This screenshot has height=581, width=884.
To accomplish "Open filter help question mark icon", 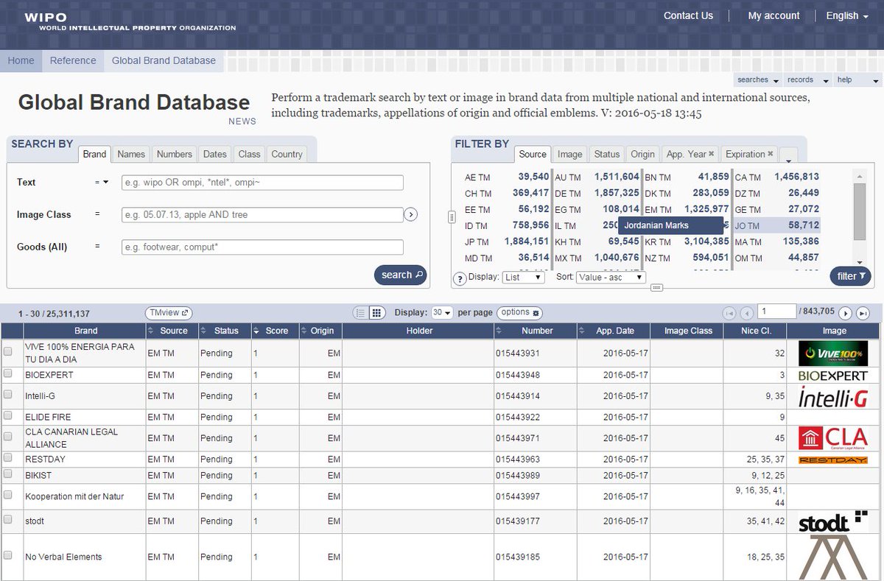I will [460, 278].
